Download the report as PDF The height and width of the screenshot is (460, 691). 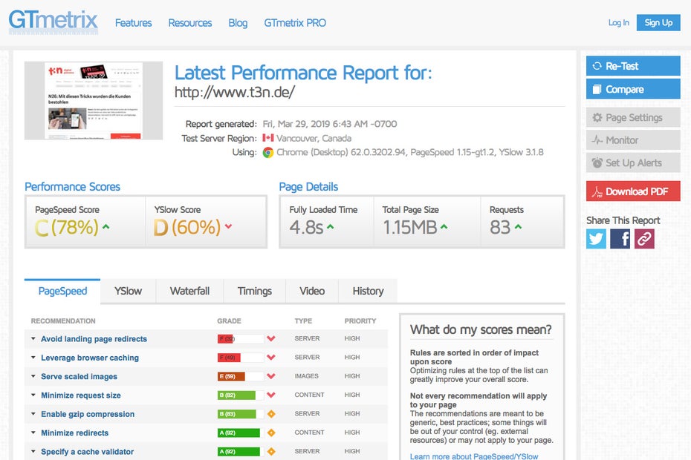[x=633, y=191]
